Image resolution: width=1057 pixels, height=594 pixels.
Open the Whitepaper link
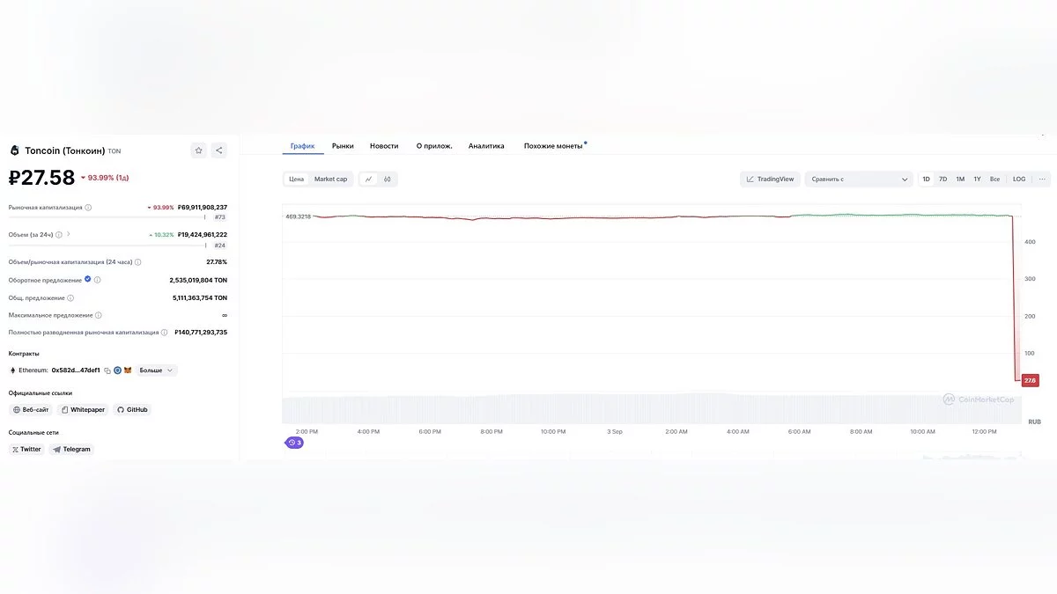tap(83, 410)
